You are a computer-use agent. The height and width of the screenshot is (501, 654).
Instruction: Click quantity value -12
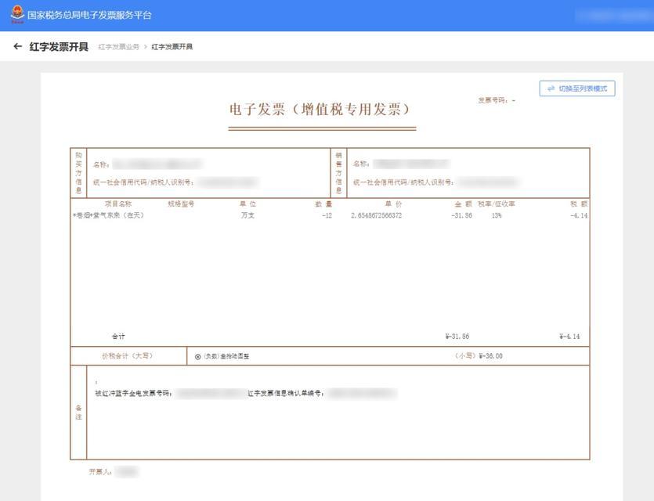[x=327, y=215]
